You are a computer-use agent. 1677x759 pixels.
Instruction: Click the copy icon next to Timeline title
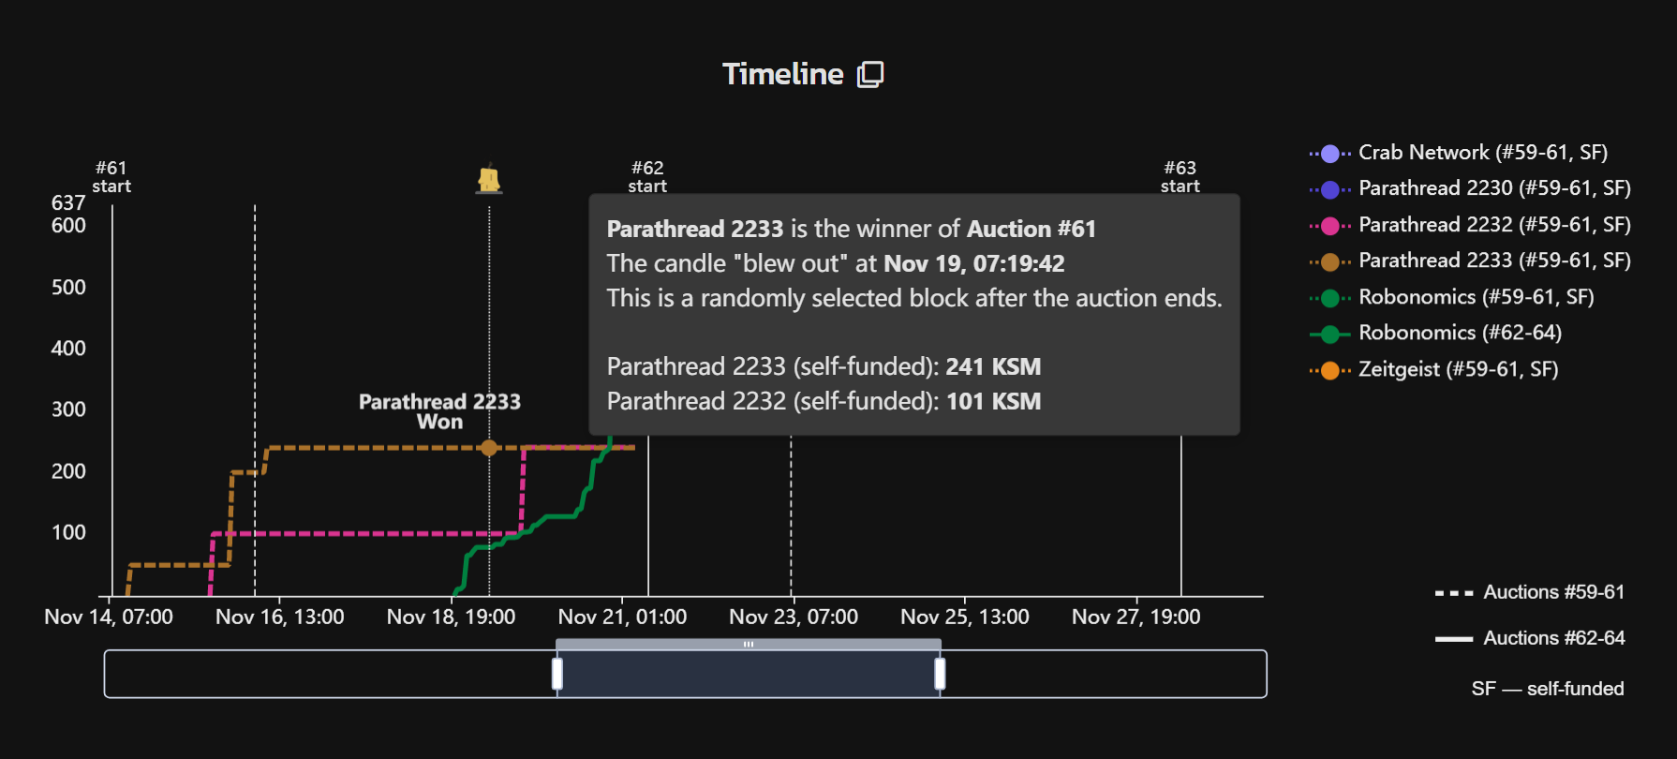(870, 74)
